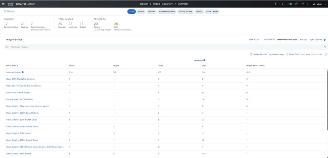This screenshot has height=158, width=328.
Task: Select the Wireless Controllers filter chip
Action: [x=167, y=11]
